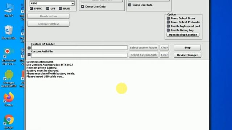Click the 'Selected Infinix:X606' log line

click(x=40, y=62)
